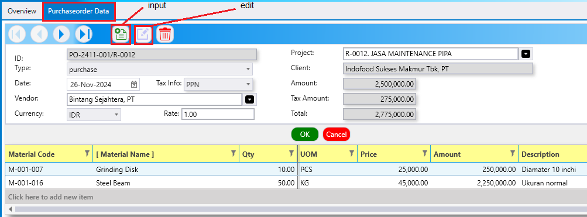587x217 pixels.
Task: Select the M-001-016 material code cell
Action: (49, 183)
